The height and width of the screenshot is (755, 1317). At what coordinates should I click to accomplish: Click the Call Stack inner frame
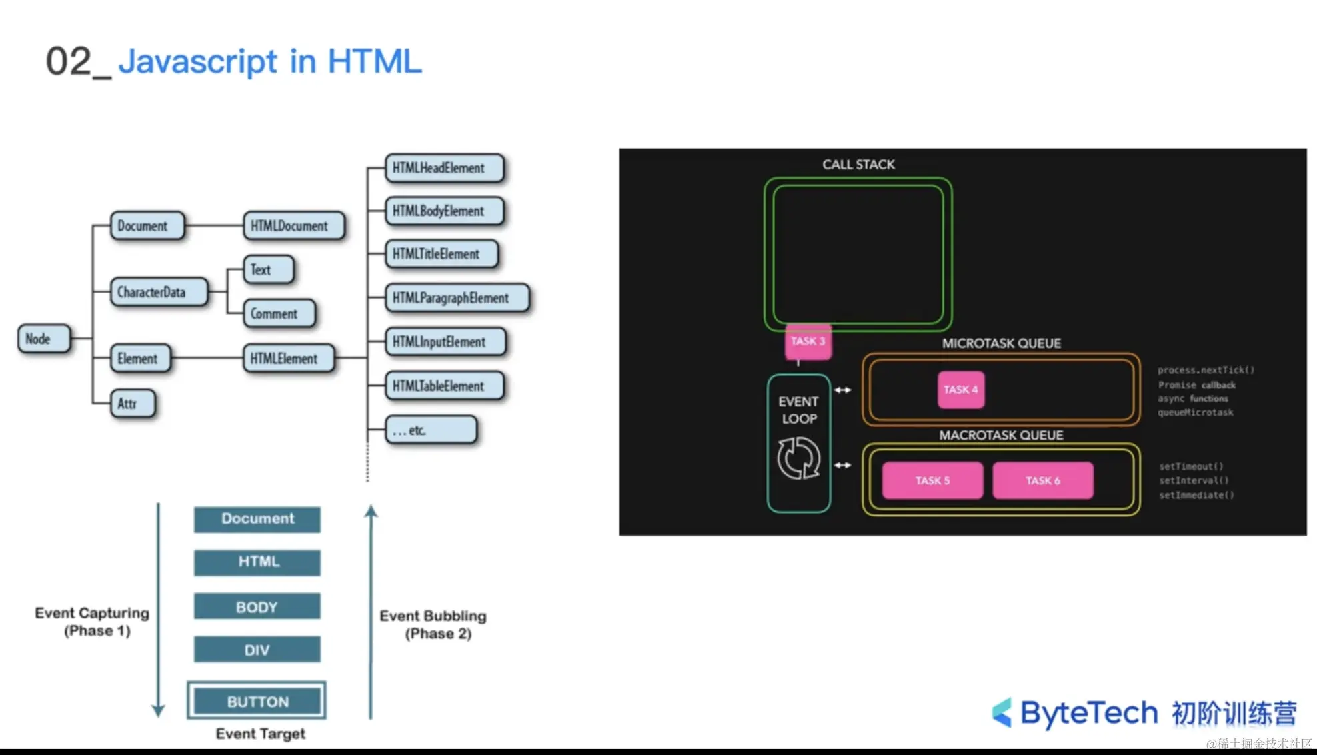click(x=858, y=253)
